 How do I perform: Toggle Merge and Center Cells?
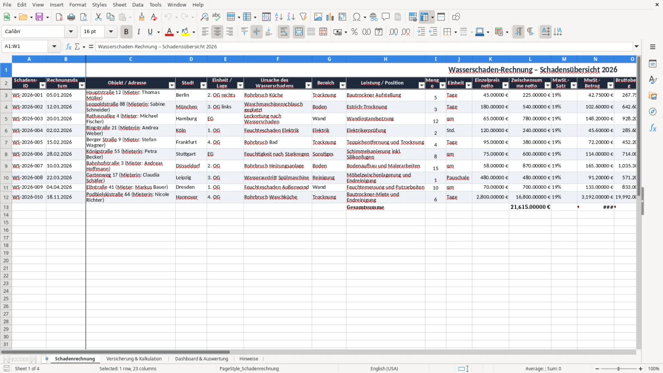[x=299, y=32]
